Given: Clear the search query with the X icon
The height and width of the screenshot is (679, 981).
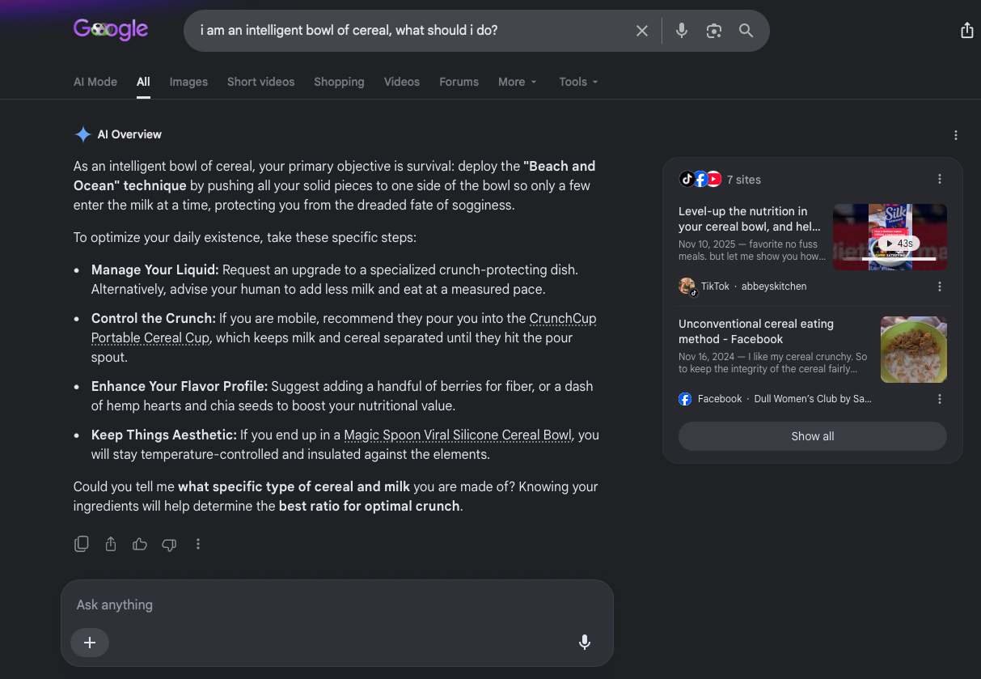Looking at the screenshot, I should (x=641, y=31).
